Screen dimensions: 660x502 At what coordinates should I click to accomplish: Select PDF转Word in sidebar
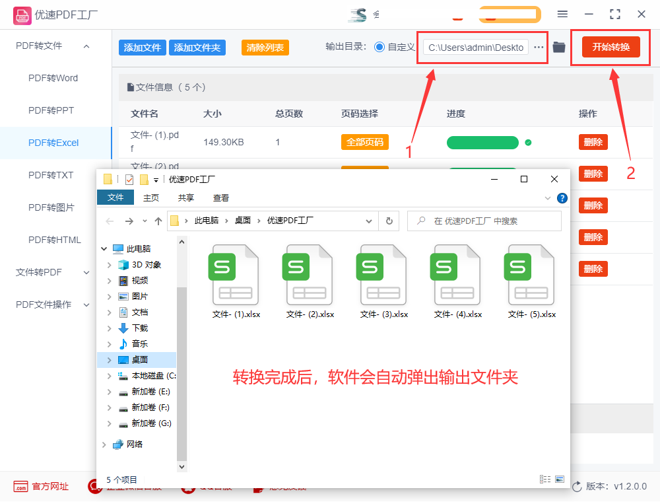[53, 79]
